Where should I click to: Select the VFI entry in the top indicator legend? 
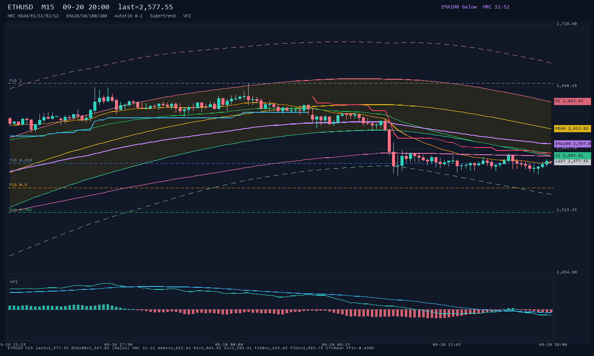click(x=187, y=16)
